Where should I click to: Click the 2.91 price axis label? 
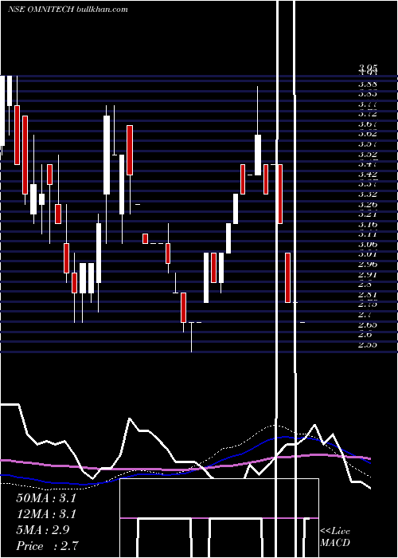[x=368, y=274]
